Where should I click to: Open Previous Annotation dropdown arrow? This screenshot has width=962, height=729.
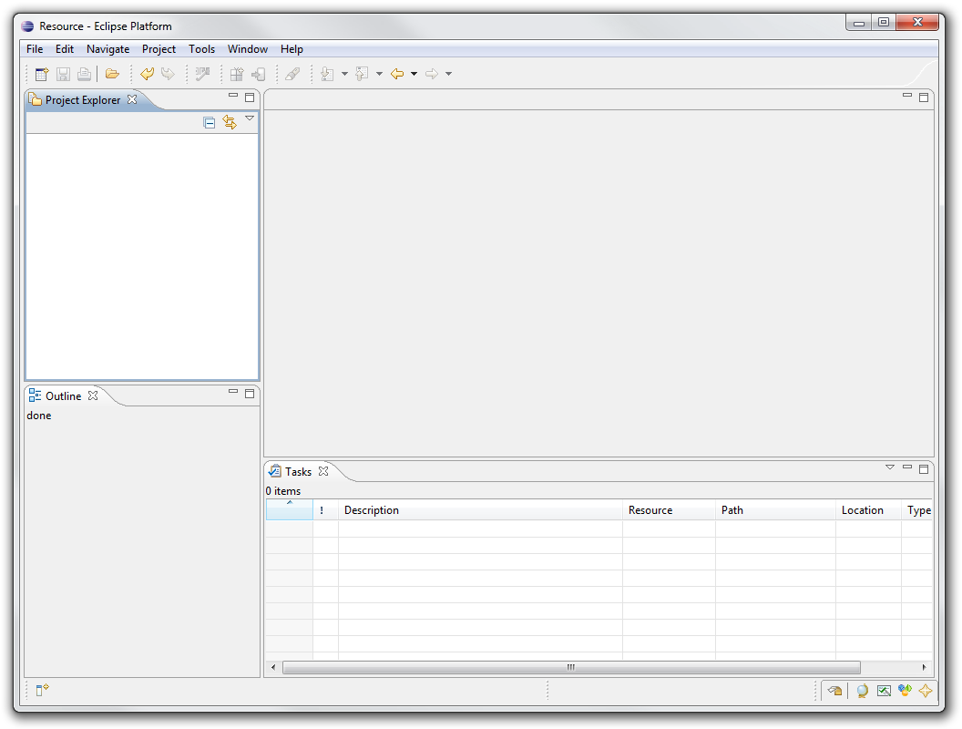(x=379, y=74)
